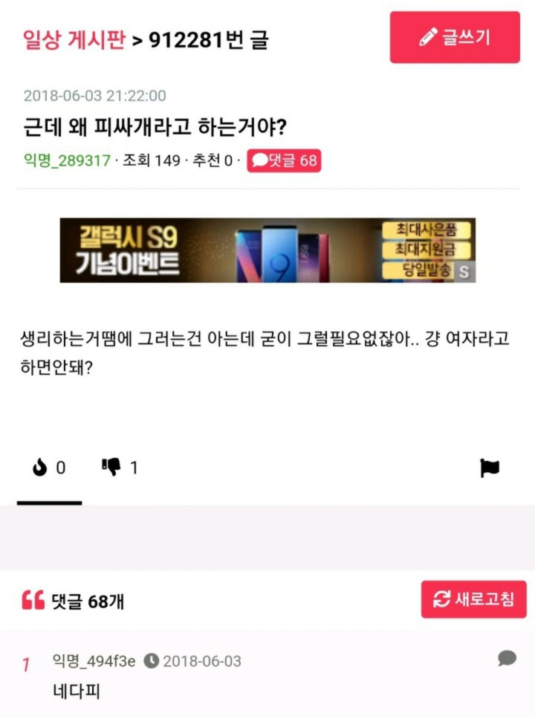Click the S badge on the ad banner
This screenshot has height=718, width=535.
pyautogui.click(x=464, y=271)
